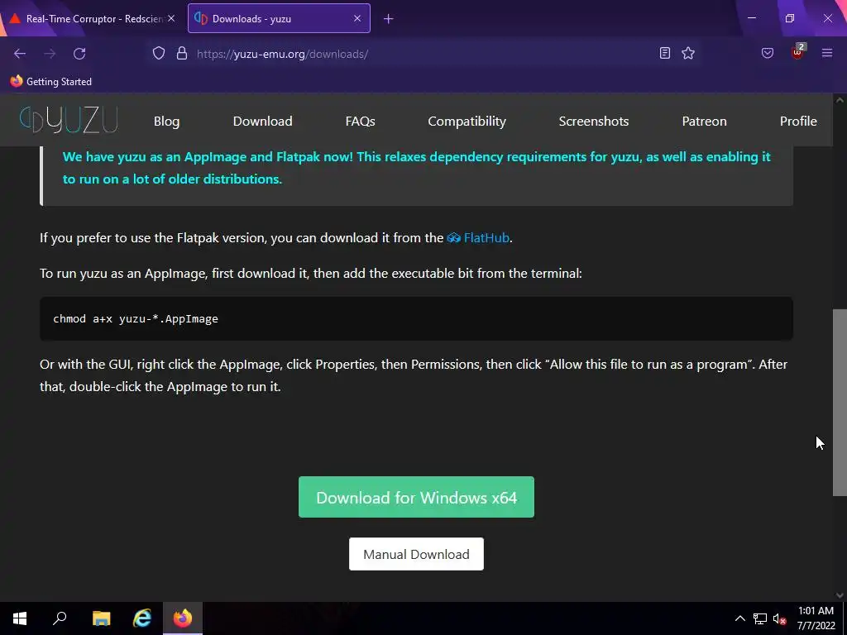Click the scrollbar up arrow
Viewport: 847px width, 635px height.
tap(840, 99)
